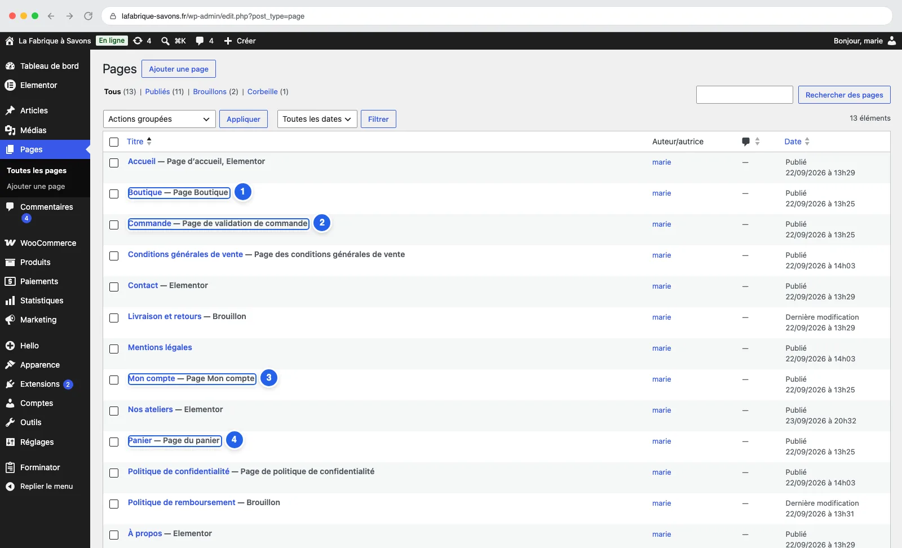Click the updates refresh icon
The image size is (902, 548).
(138, 41)
